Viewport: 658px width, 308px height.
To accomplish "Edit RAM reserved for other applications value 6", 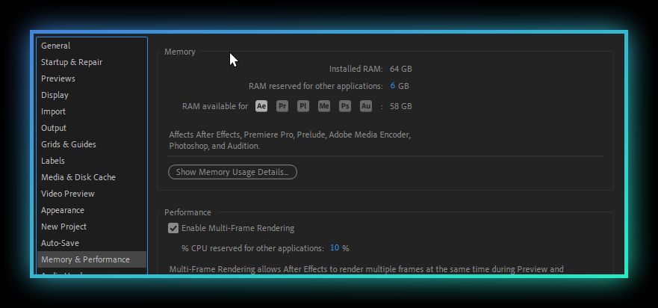I will coord(392,86).
